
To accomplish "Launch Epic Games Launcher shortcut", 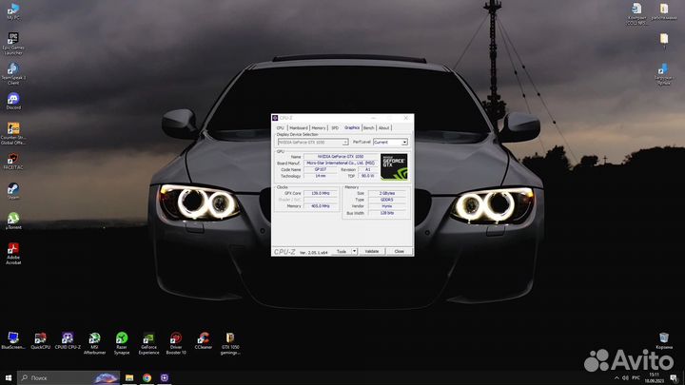I will (13, 43).
